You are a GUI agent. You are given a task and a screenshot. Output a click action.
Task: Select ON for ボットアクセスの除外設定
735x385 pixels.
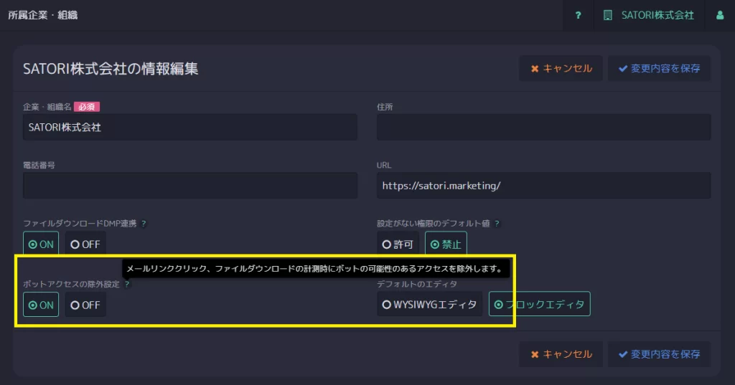click(41, 305)
